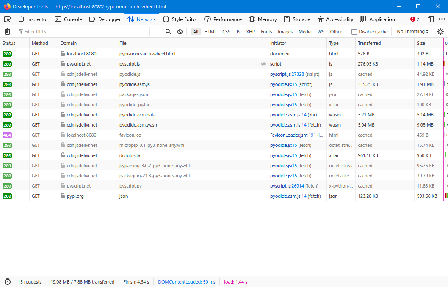Open pyscript.js:27328 initiator link
The width and height of the screenshot is (448, 287).
pos(287,74)
